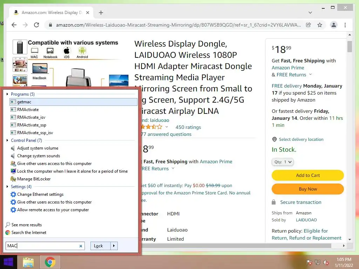Click the Chrome forward arrow
Image resolution: width=359 pixels, height=269 pixels.
tap(25, 25)
